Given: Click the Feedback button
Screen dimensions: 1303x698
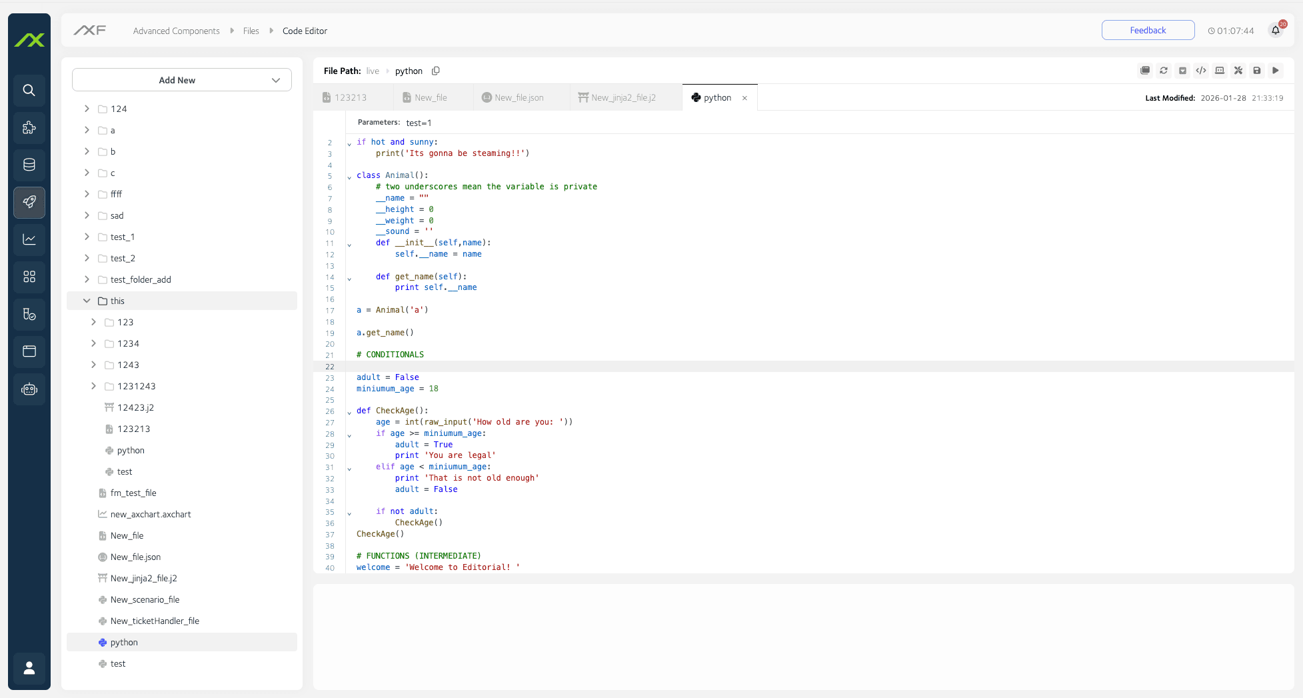Looking at the screenshot, I should pos(1148,30).
